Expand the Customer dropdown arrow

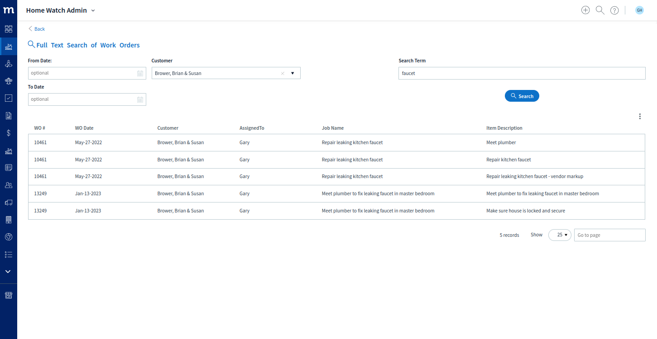tap(293, 73)
